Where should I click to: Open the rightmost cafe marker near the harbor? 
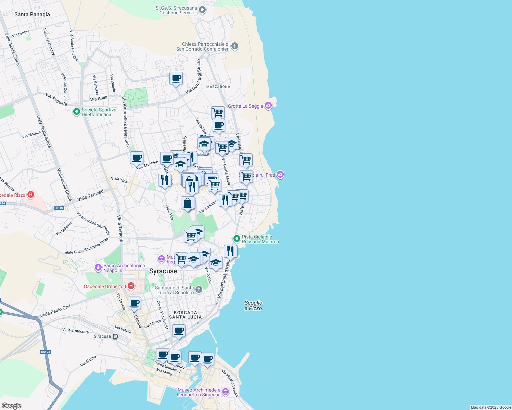[x=207, y=359]
